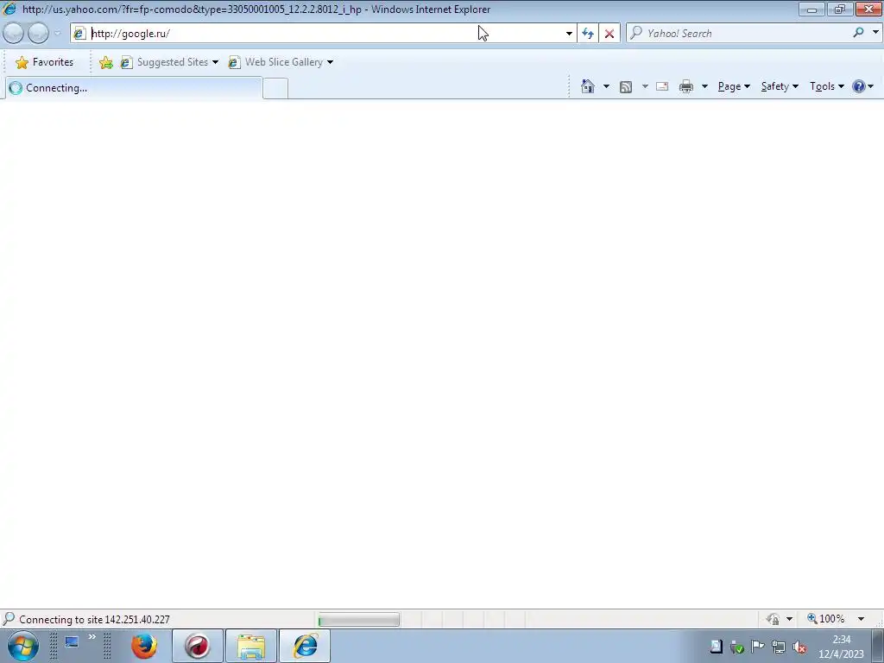Open recent pages dropdown next to Forward

[x=57, y=34]
